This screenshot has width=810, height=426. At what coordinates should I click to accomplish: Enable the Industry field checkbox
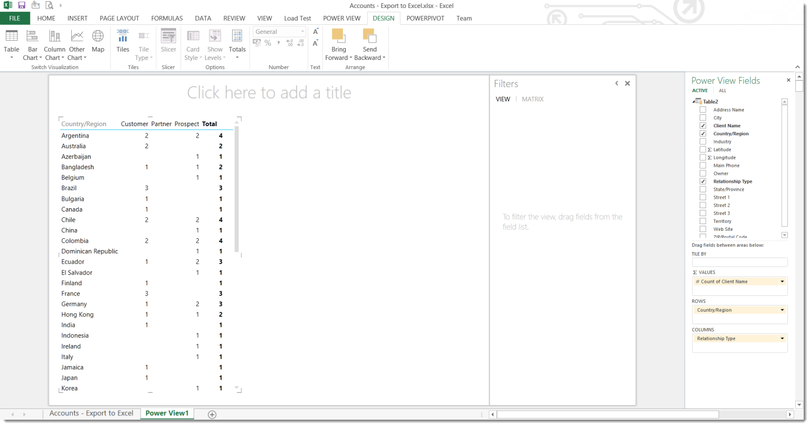(703, 141)
